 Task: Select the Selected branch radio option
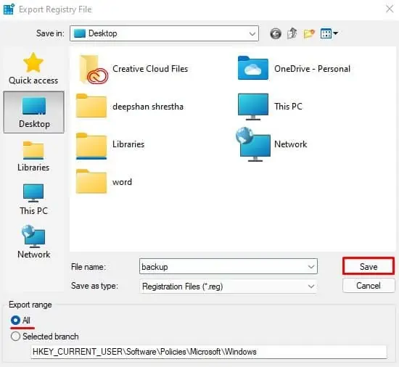45,337
